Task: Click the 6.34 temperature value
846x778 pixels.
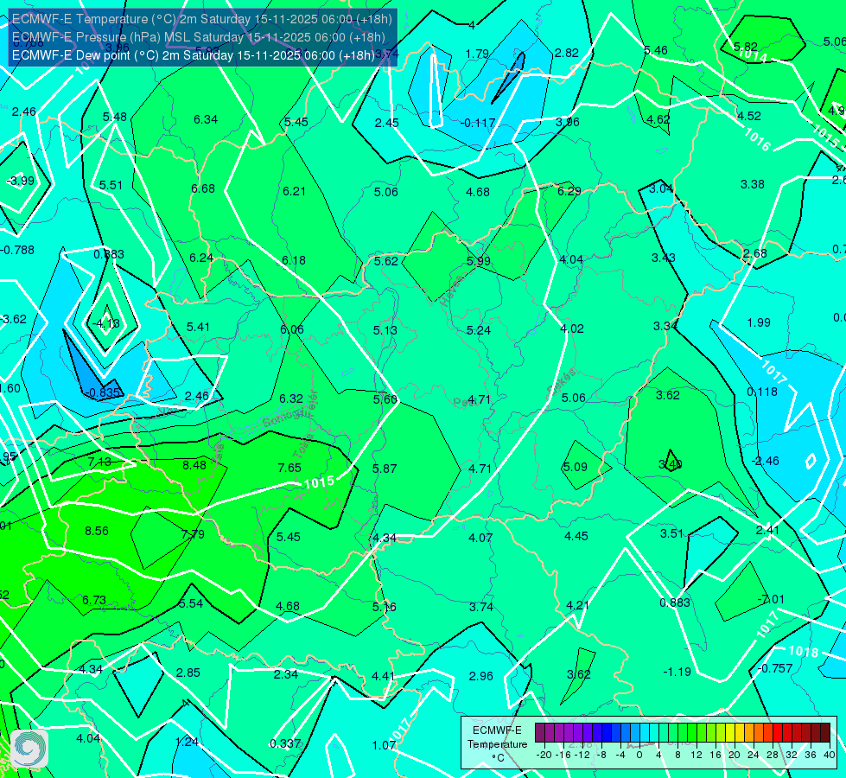Action: tap(206, 119)
